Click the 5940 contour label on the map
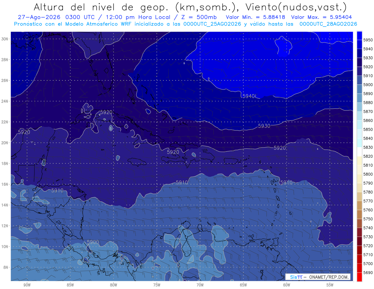Screen dimensions: 374x289 (249, 96)
